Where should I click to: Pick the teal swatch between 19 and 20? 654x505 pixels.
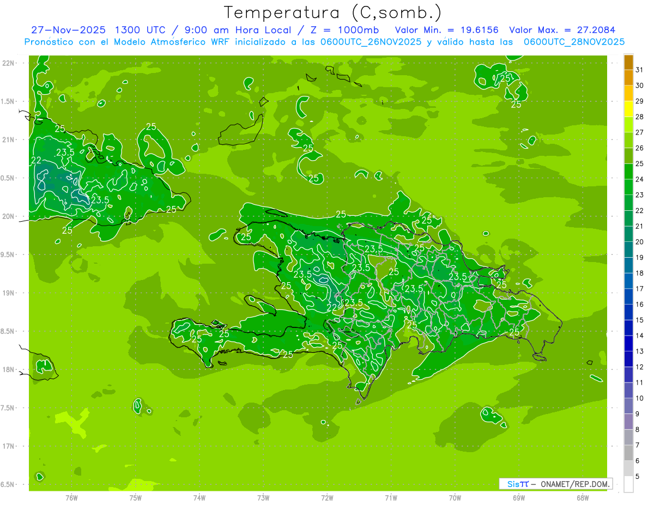click(x=628, y=250)
